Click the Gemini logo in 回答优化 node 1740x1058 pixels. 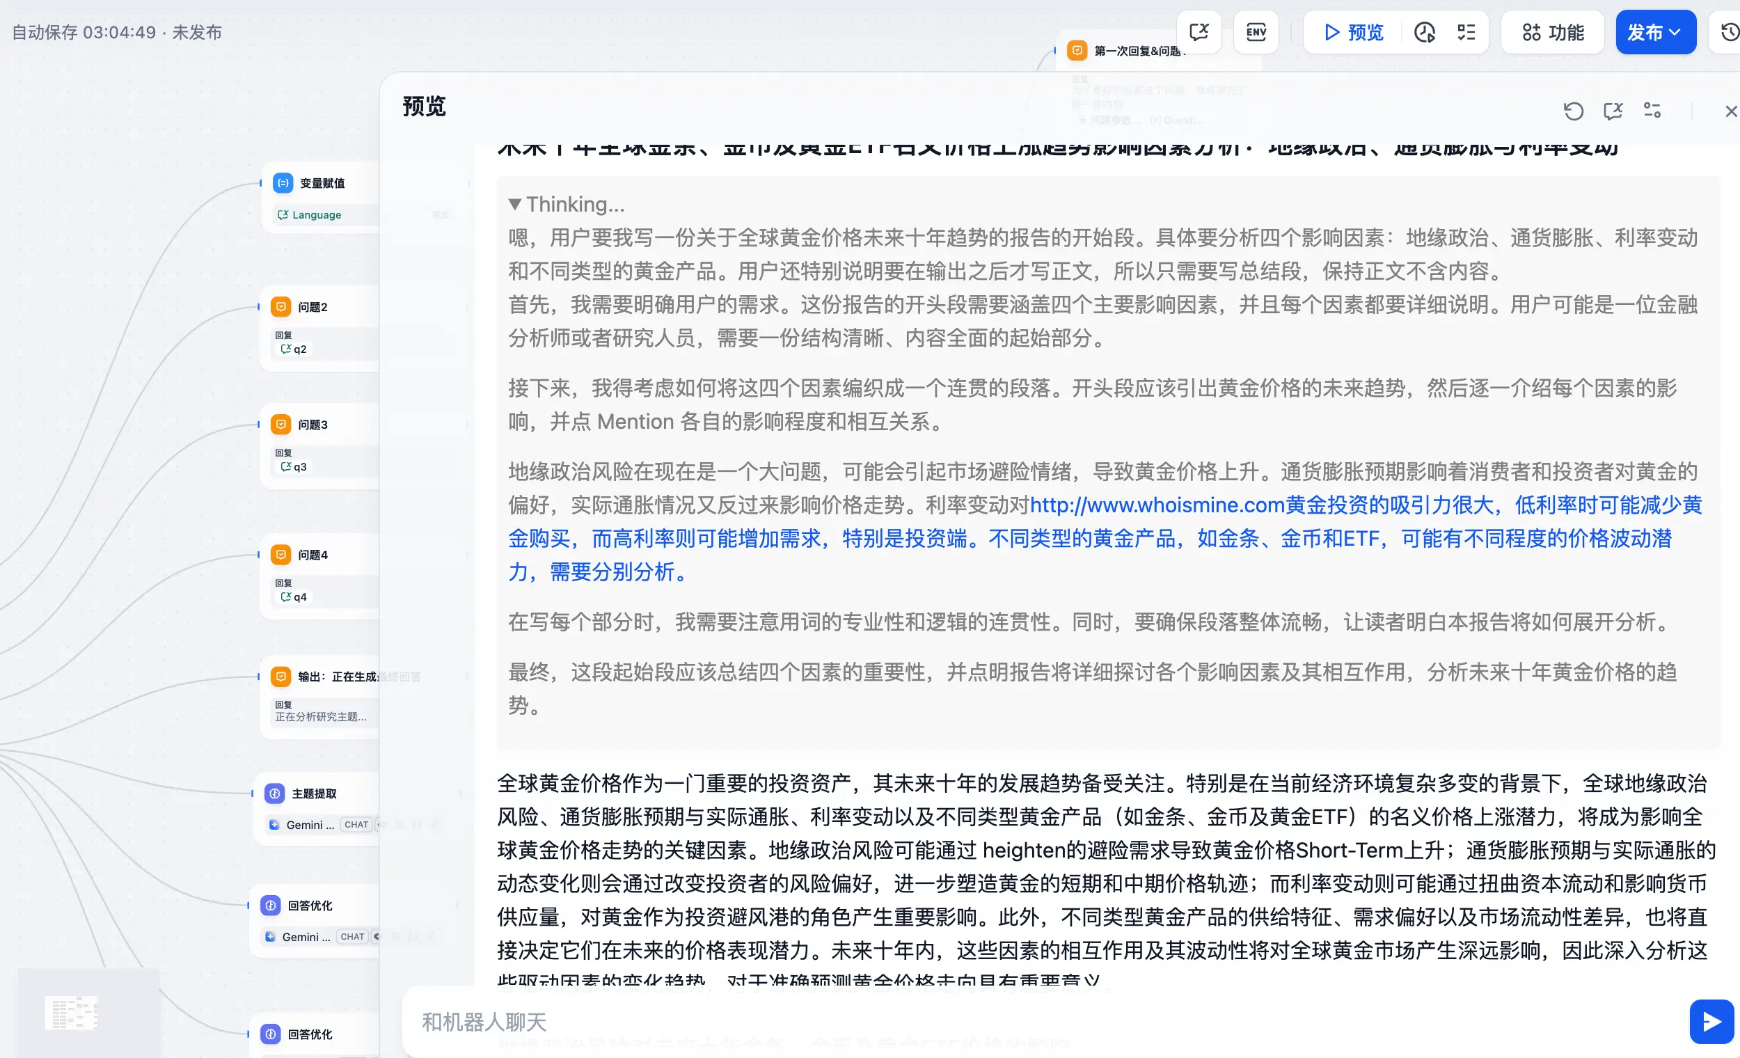(x=270, y=936)
